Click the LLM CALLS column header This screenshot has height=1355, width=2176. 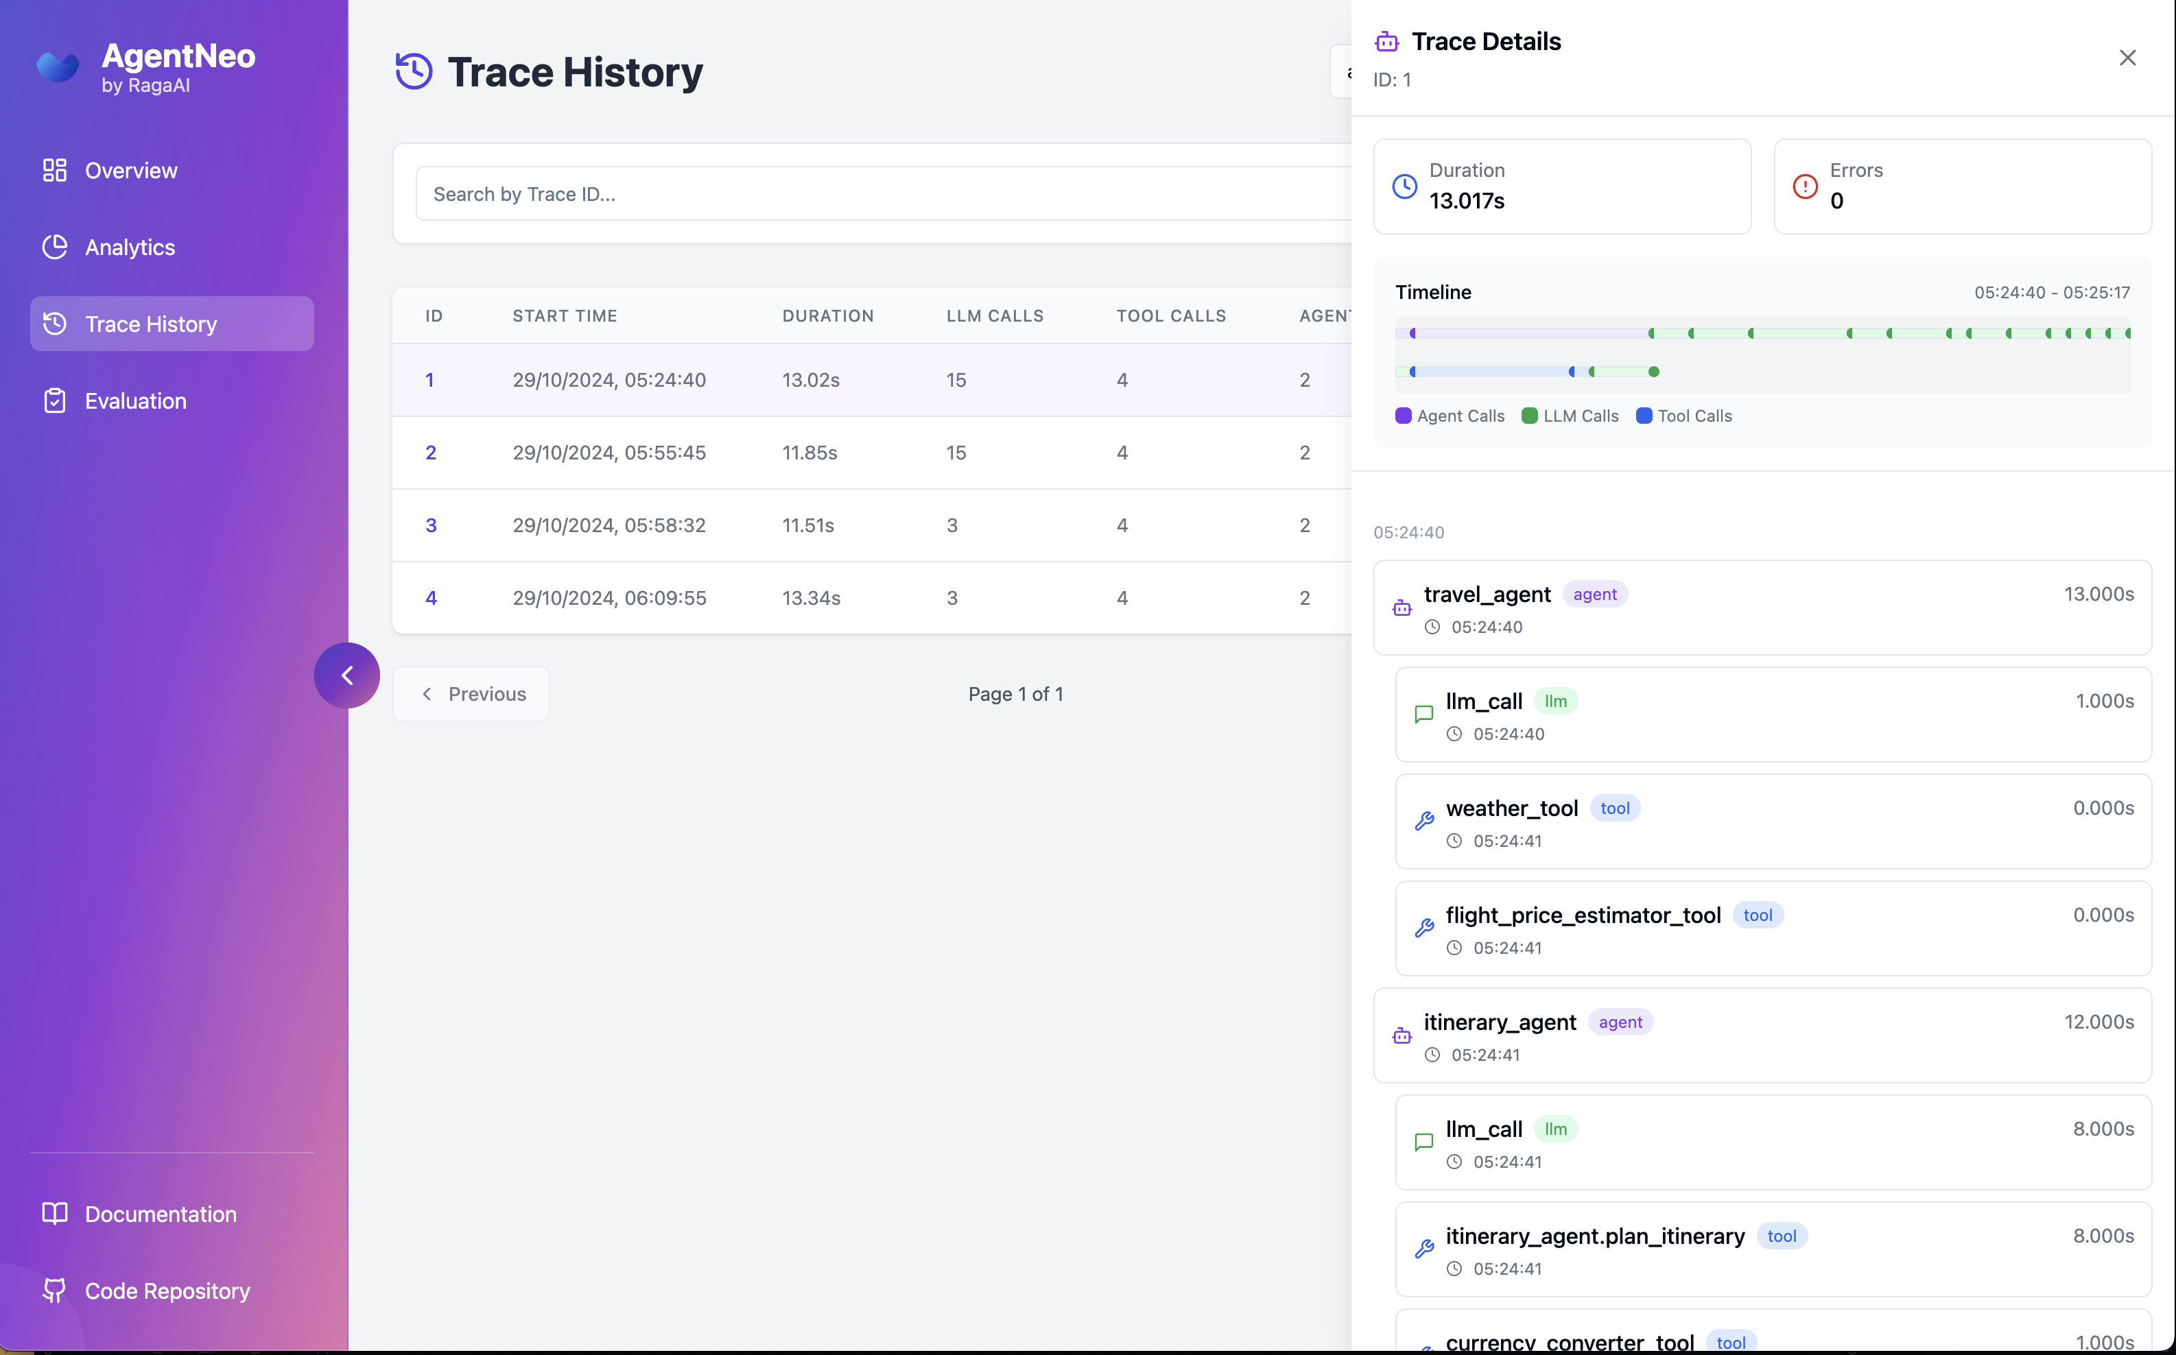(x=995, y=315)
